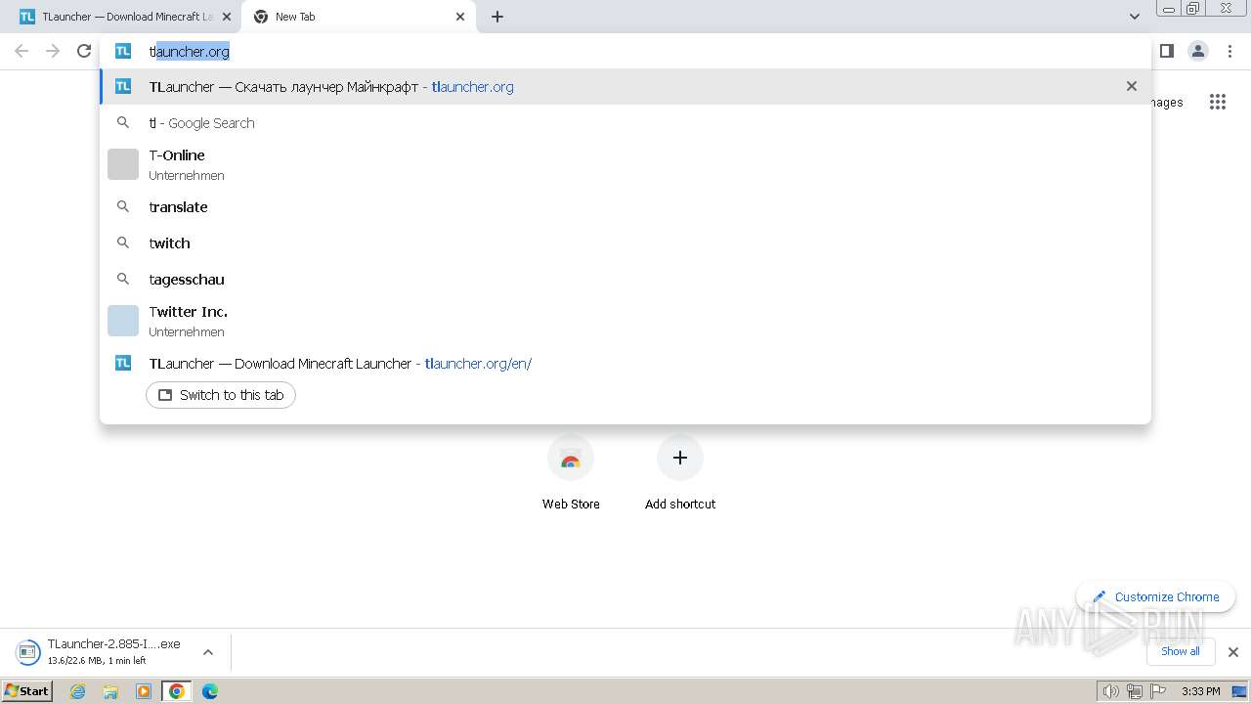The image size is (1251, 704).
Task: Expand the download item options chevron
Action: coord(207,652)
